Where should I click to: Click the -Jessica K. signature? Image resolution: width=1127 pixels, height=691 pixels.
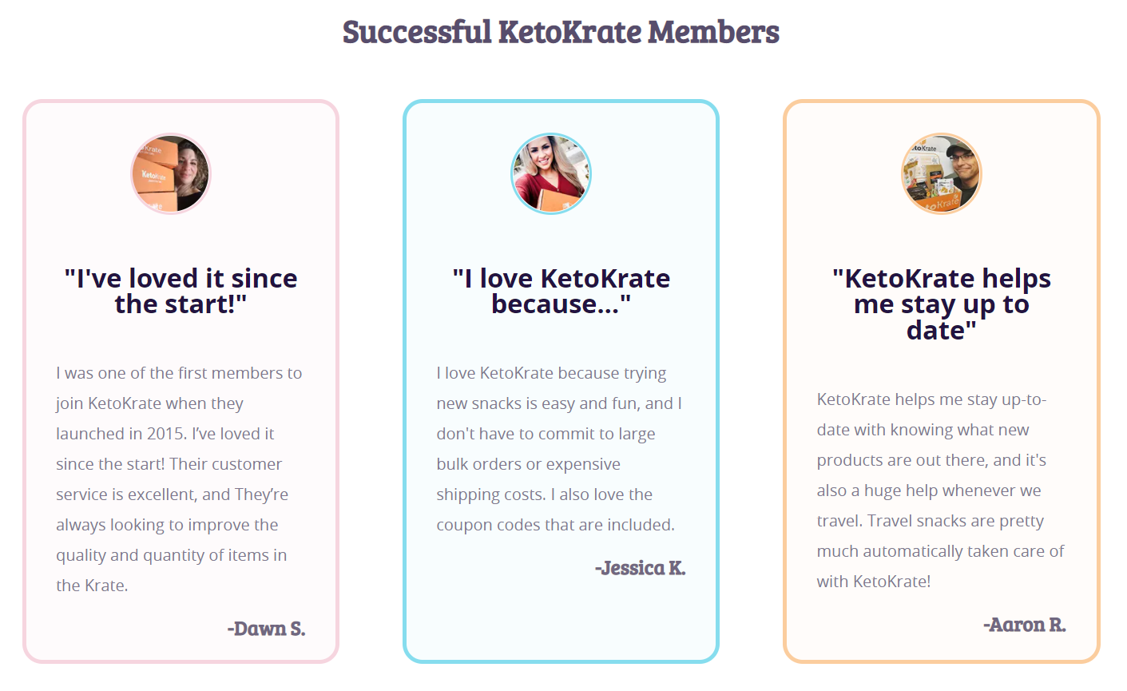click(640, 568)
